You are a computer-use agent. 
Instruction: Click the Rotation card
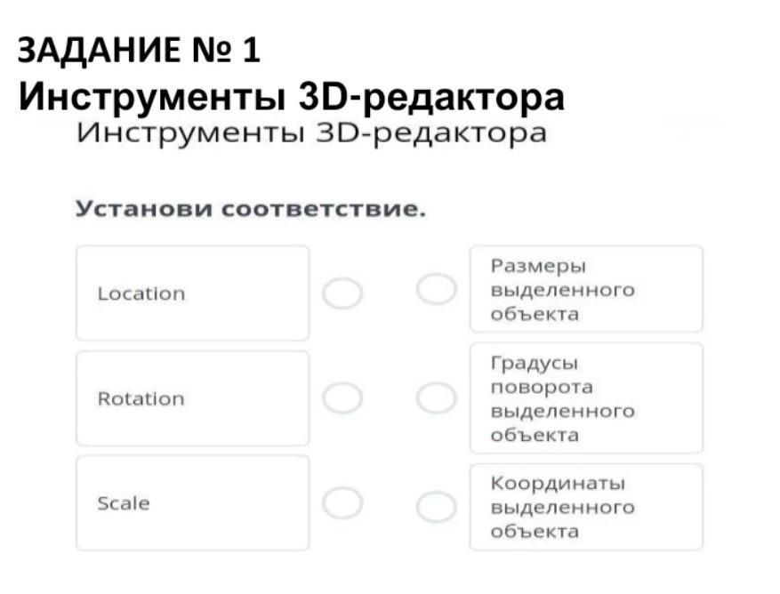[x=193, y=398]
